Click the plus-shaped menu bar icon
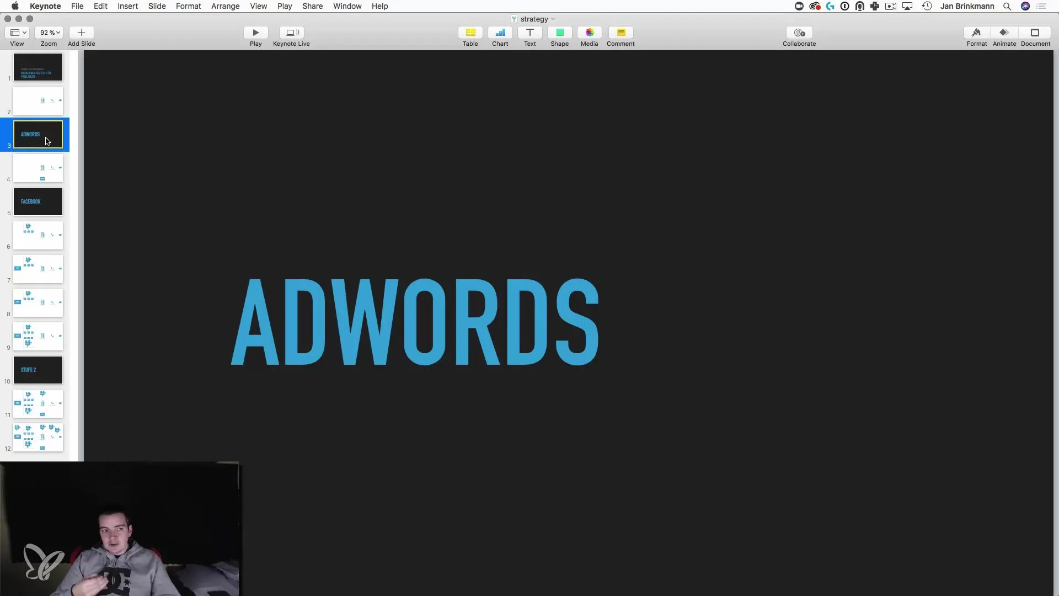The width and height of the screenshot is (1059, 596). click(x=875, y=6)
